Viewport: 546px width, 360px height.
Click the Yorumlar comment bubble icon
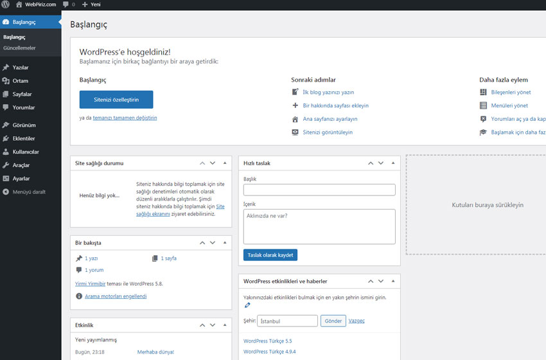[6, 107]
